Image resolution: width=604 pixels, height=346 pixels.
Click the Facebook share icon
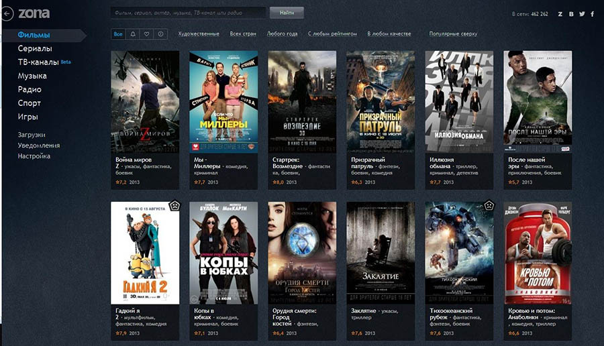pos(593,14)
